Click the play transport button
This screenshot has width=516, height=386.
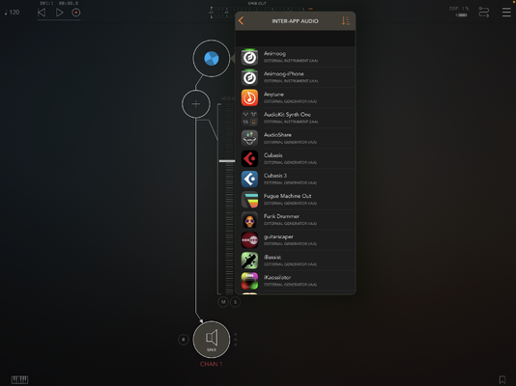[60, 13]
